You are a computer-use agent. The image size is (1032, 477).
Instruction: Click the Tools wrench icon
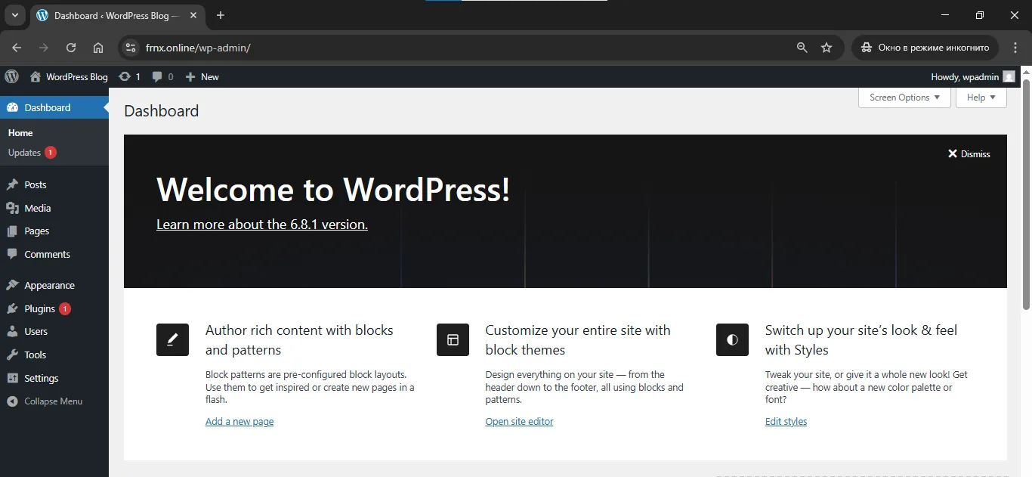tap(12, 355)
